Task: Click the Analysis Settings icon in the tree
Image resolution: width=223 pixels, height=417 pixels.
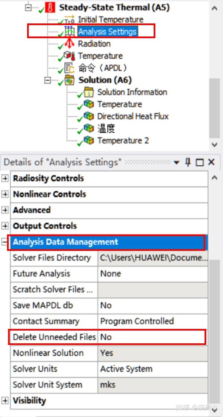Action: pos(70,32)
